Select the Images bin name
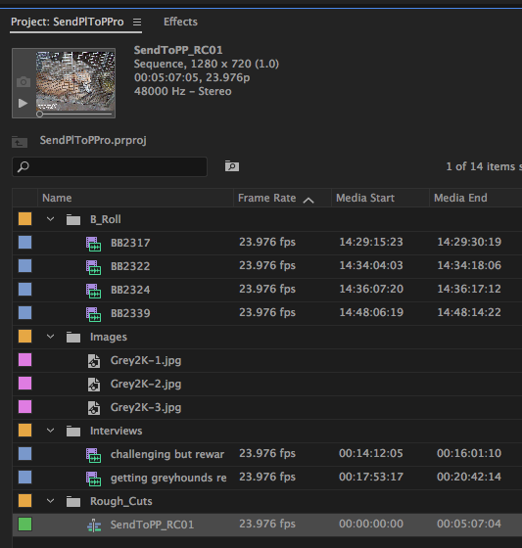Viewport: 522px width, 548px height. click(109, 337)
